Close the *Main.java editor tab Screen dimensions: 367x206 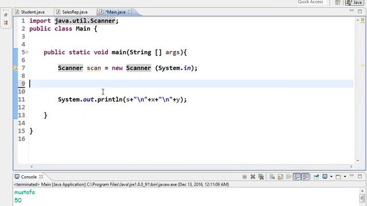[130, 11]
